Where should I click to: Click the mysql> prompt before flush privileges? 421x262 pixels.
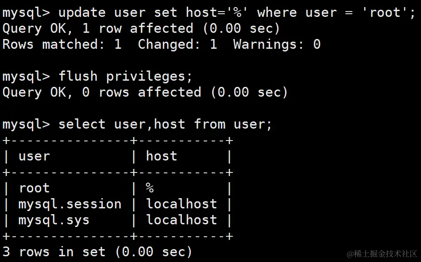[x=26, y=77]
